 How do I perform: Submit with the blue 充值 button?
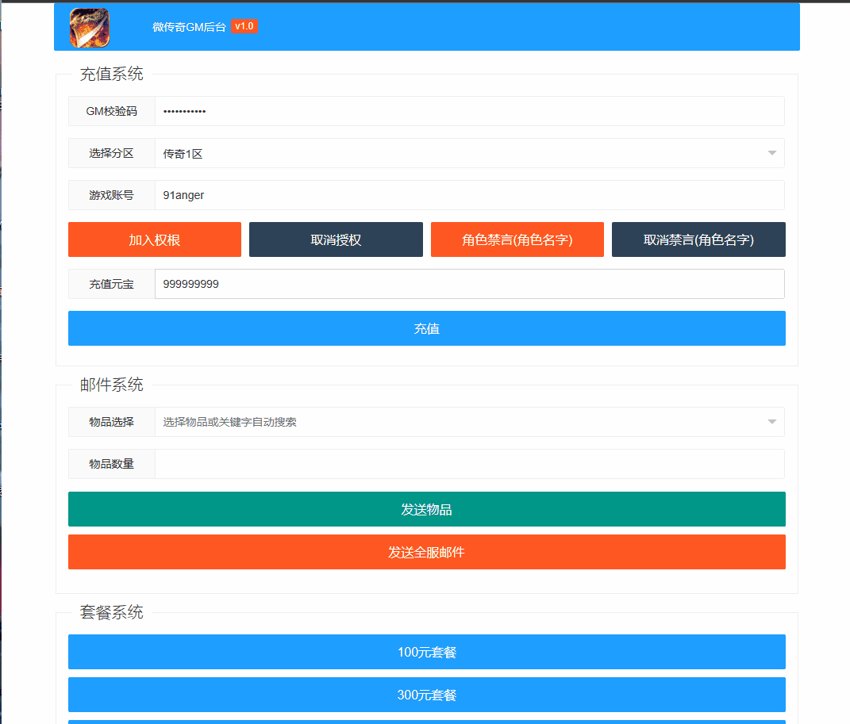pos(426,328)
